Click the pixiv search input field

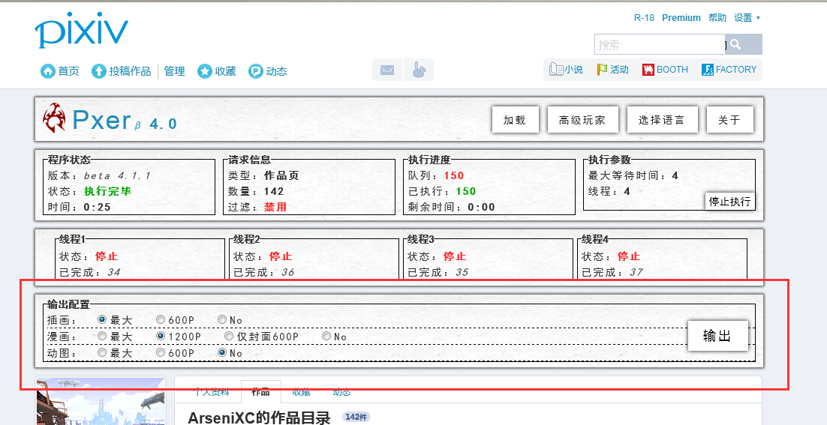click(660, 45)
